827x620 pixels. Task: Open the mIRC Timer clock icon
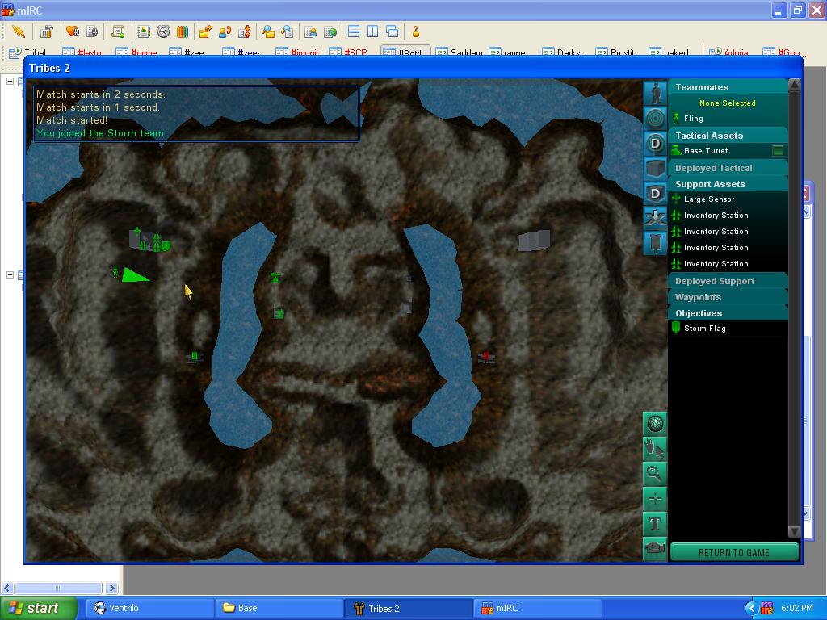(x=163, y=31)
